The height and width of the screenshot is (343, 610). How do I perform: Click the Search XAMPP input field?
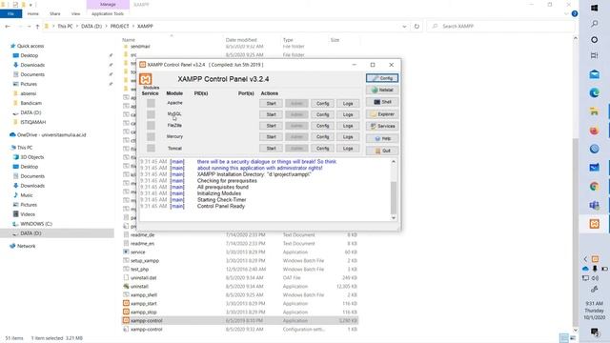[500, 27]
